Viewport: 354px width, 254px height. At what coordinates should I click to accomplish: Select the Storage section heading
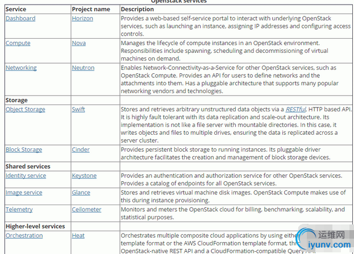coord(16,100)
